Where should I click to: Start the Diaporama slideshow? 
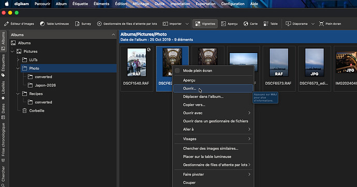click(x=296, y=24)
